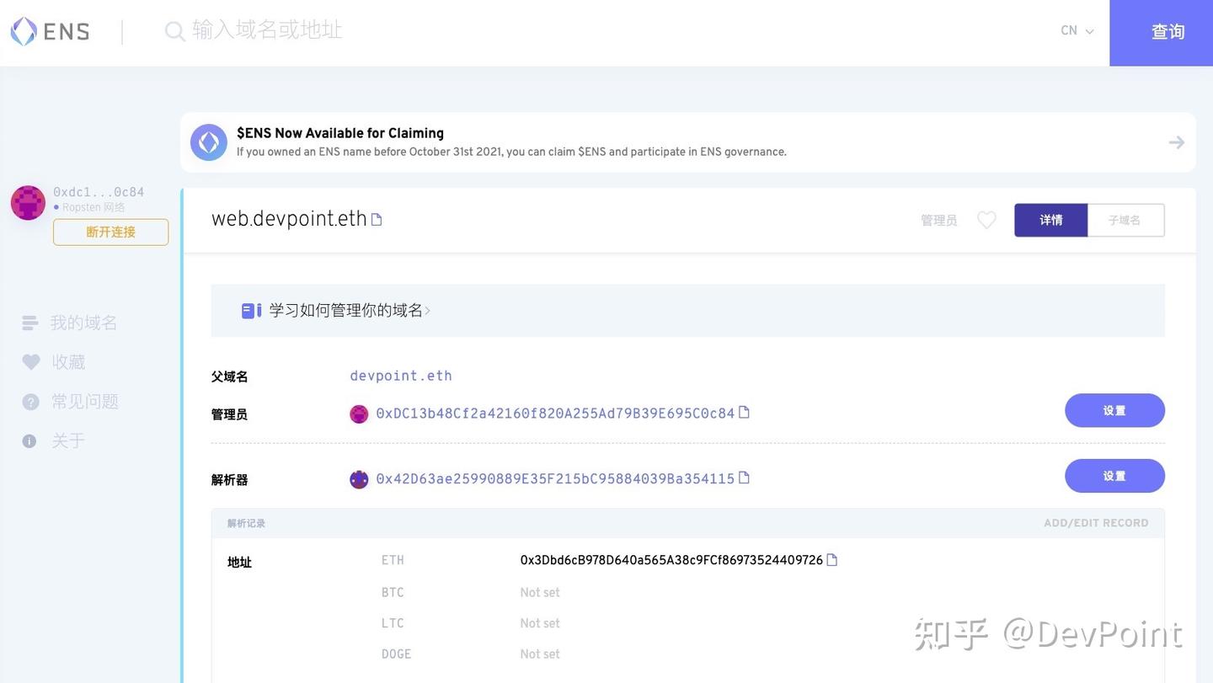Click ADD/EDIT RECORD in the records panel

[x=1095, y=522]
